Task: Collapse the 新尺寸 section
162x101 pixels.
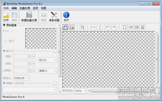Action: [x=4, y=51]
